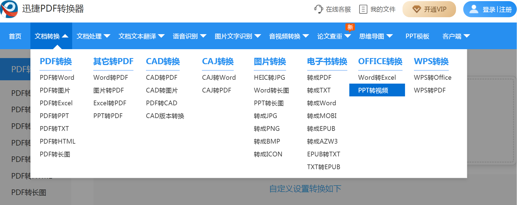
Task: Choose CAJ转Word
Action: 219,77
